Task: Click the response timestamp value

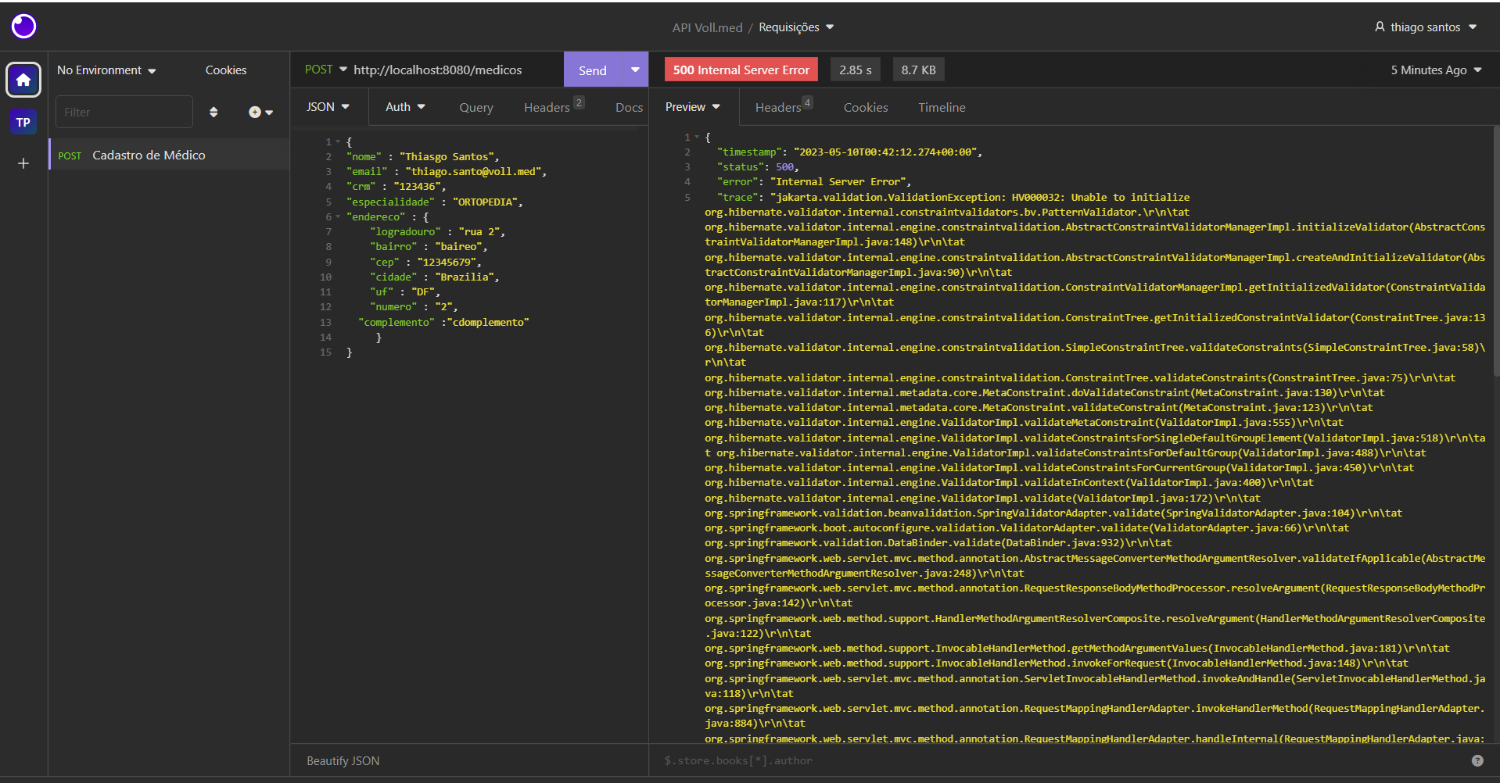Action: 885,152
